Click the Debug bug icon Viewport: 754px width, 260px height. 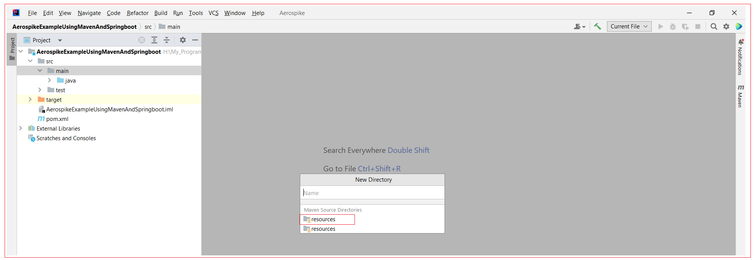673,26
